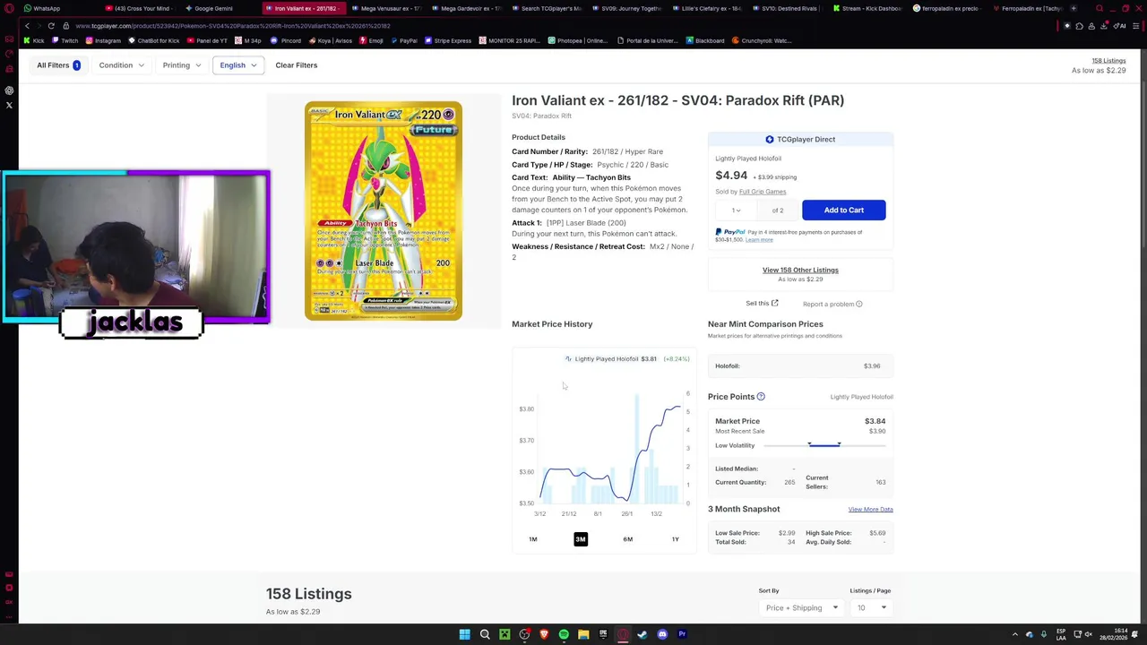Open All Filters panel
The image size is (1147, 645).
(x=58, y=65)
